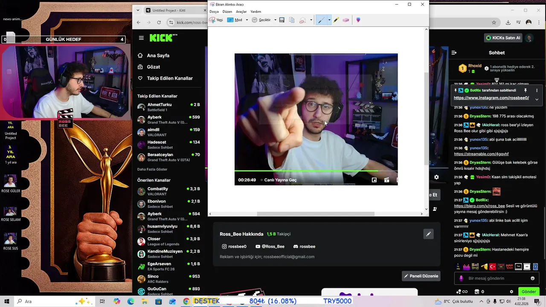Screen dimensions: 546x307
Task: Save the snip with the floppy disk icon
Action: pos(282,20)
